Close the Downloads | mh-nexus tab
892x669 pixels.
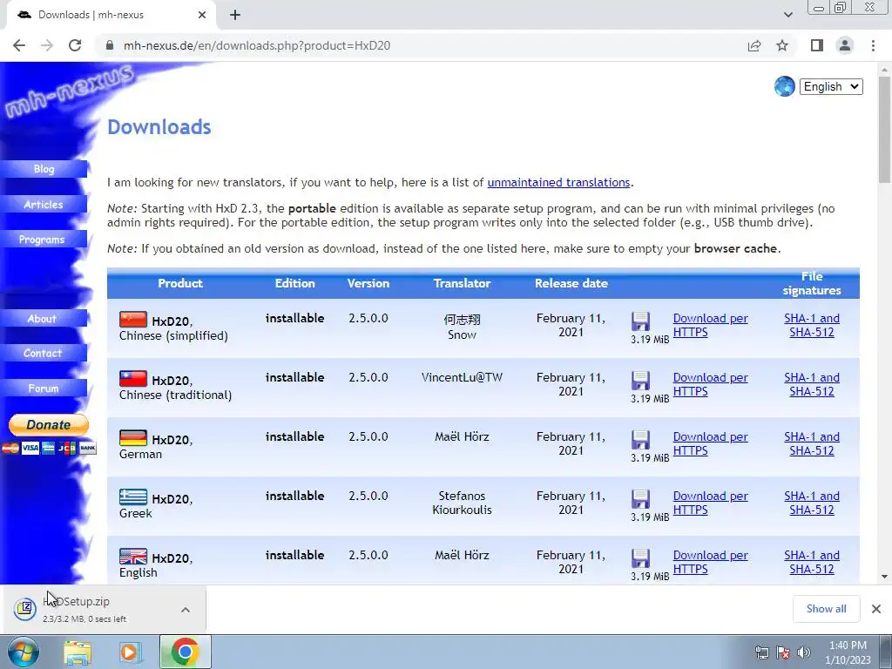pyautogui.click(x=202, y=15)
